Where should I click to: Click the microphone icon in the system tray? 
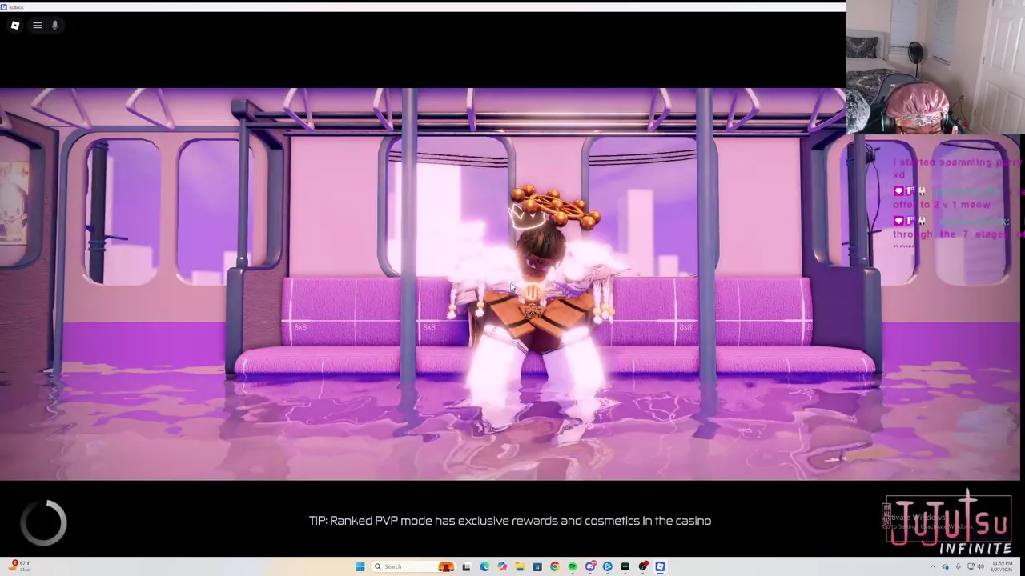(959, 566)
